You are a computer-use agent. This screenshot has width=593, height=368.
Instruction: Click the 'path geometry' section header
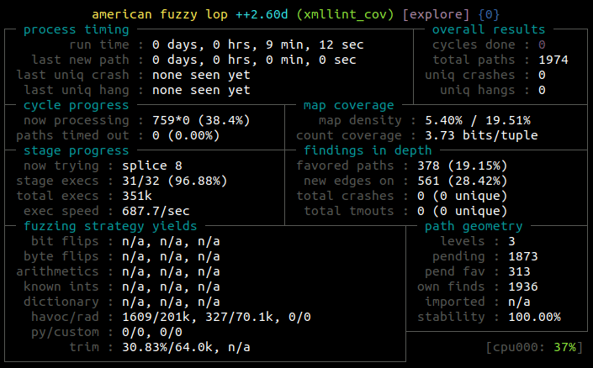click(474, 226)
